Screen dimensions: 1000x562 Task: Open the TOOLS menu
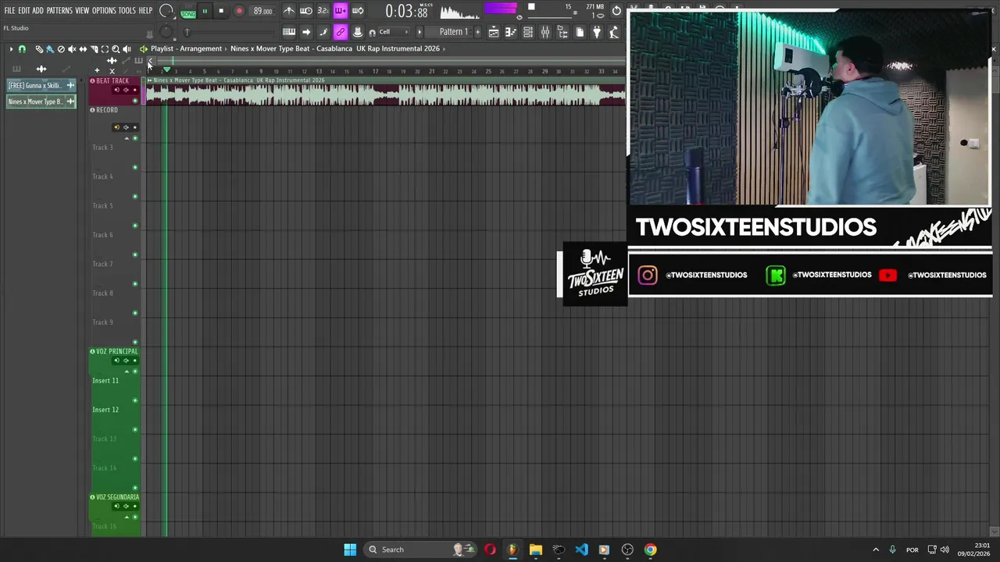127,11
